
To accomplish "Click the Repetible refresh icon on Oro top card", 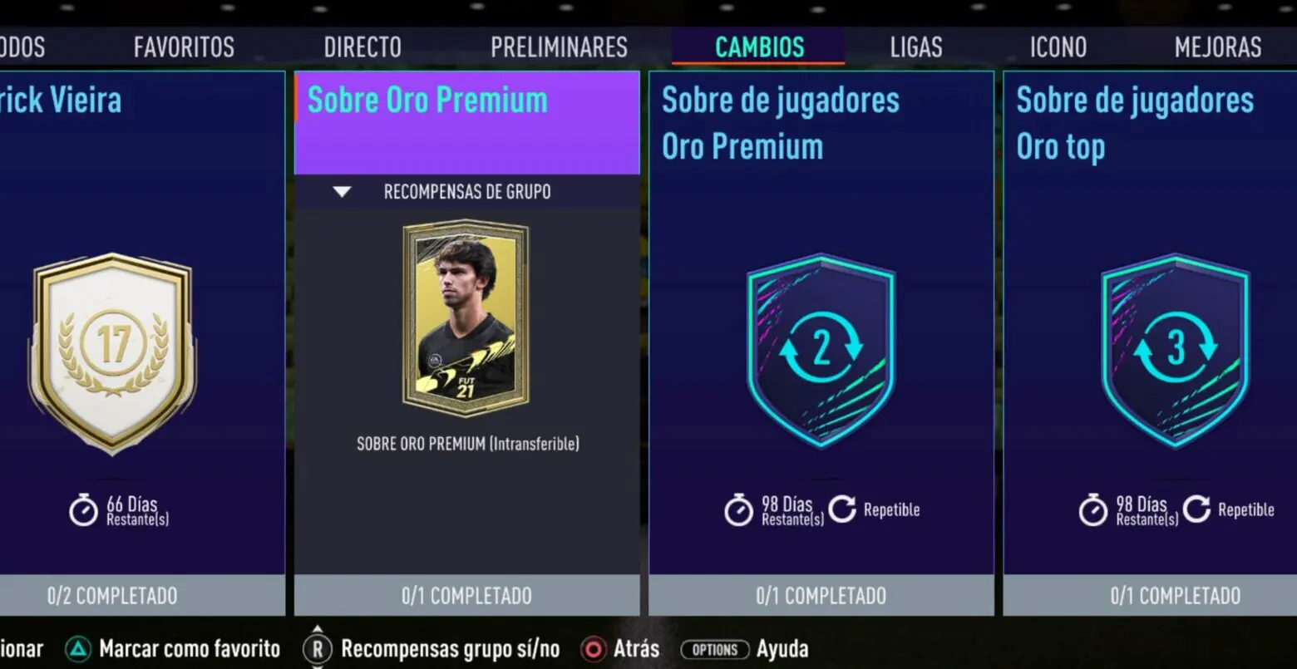I will click(1196, 509).
